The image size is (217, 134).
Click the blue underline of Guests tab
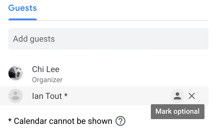tap(23, 19)
